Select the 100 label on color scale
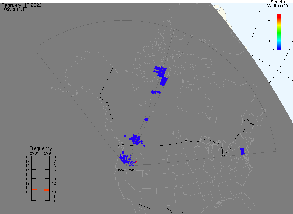This screenshot has height=214, width=293. pos(271,41)
